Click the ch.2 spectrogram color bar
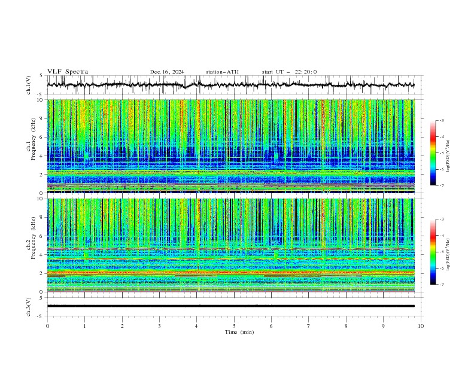The image size is (474, 366). [433, 252]
